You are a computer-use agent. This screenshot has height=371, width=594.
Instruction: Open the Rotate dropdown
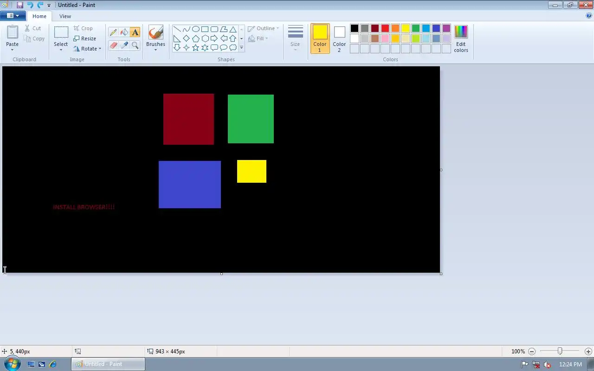pyautogui.click(x=87, y=49)
